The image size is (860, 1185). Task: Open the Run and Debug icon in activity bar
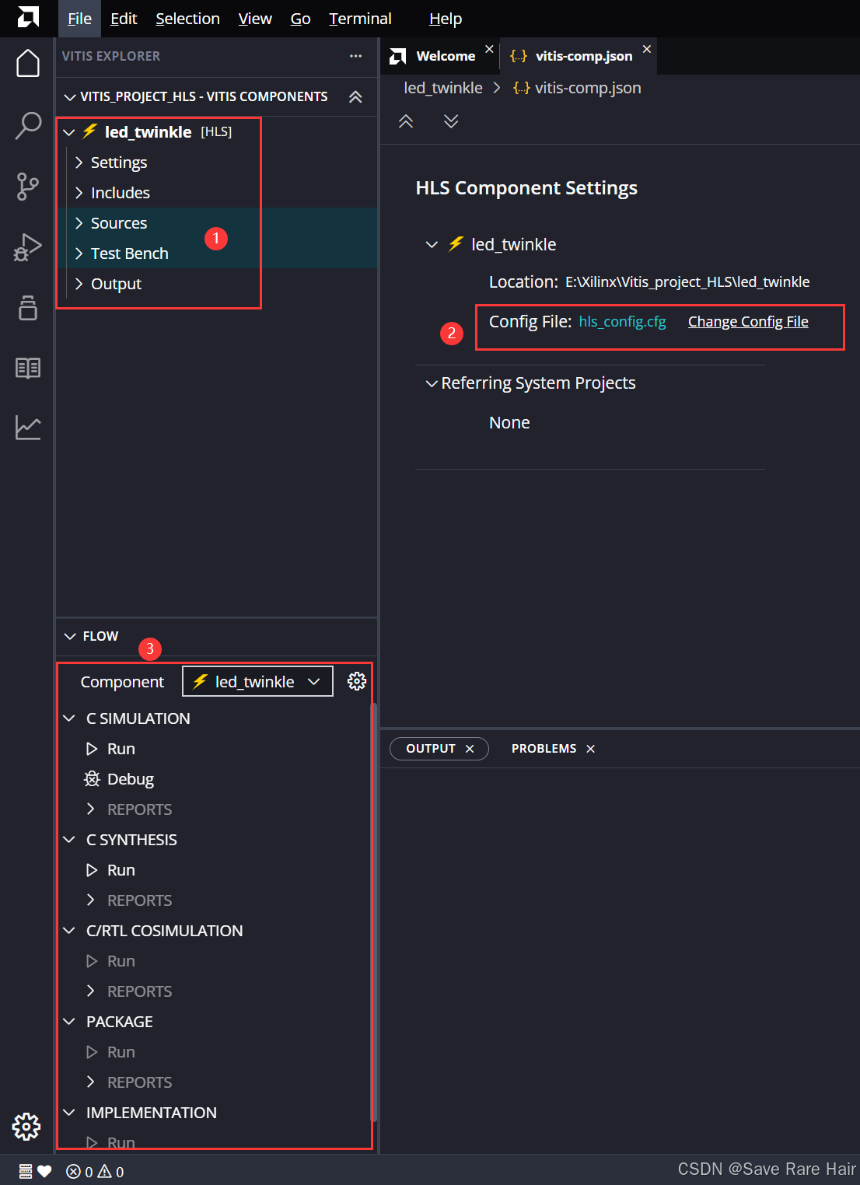tap(28, 247)
